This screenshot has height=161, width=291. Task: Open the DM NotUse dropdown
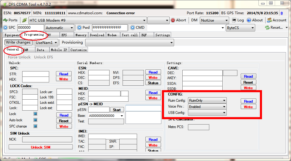tap(214, 20)
